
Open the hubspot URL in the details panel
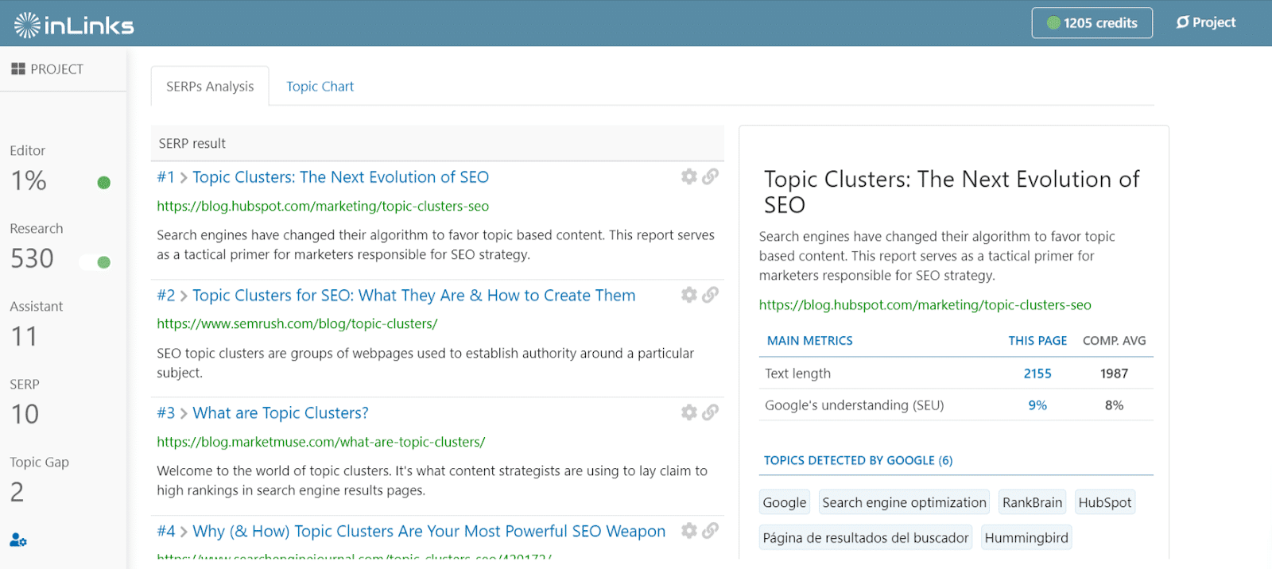tap(925, 305)
